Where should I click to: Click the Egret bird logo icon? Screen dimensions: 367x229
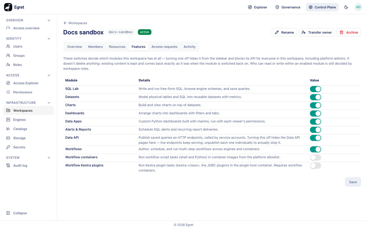pos(8,7)
